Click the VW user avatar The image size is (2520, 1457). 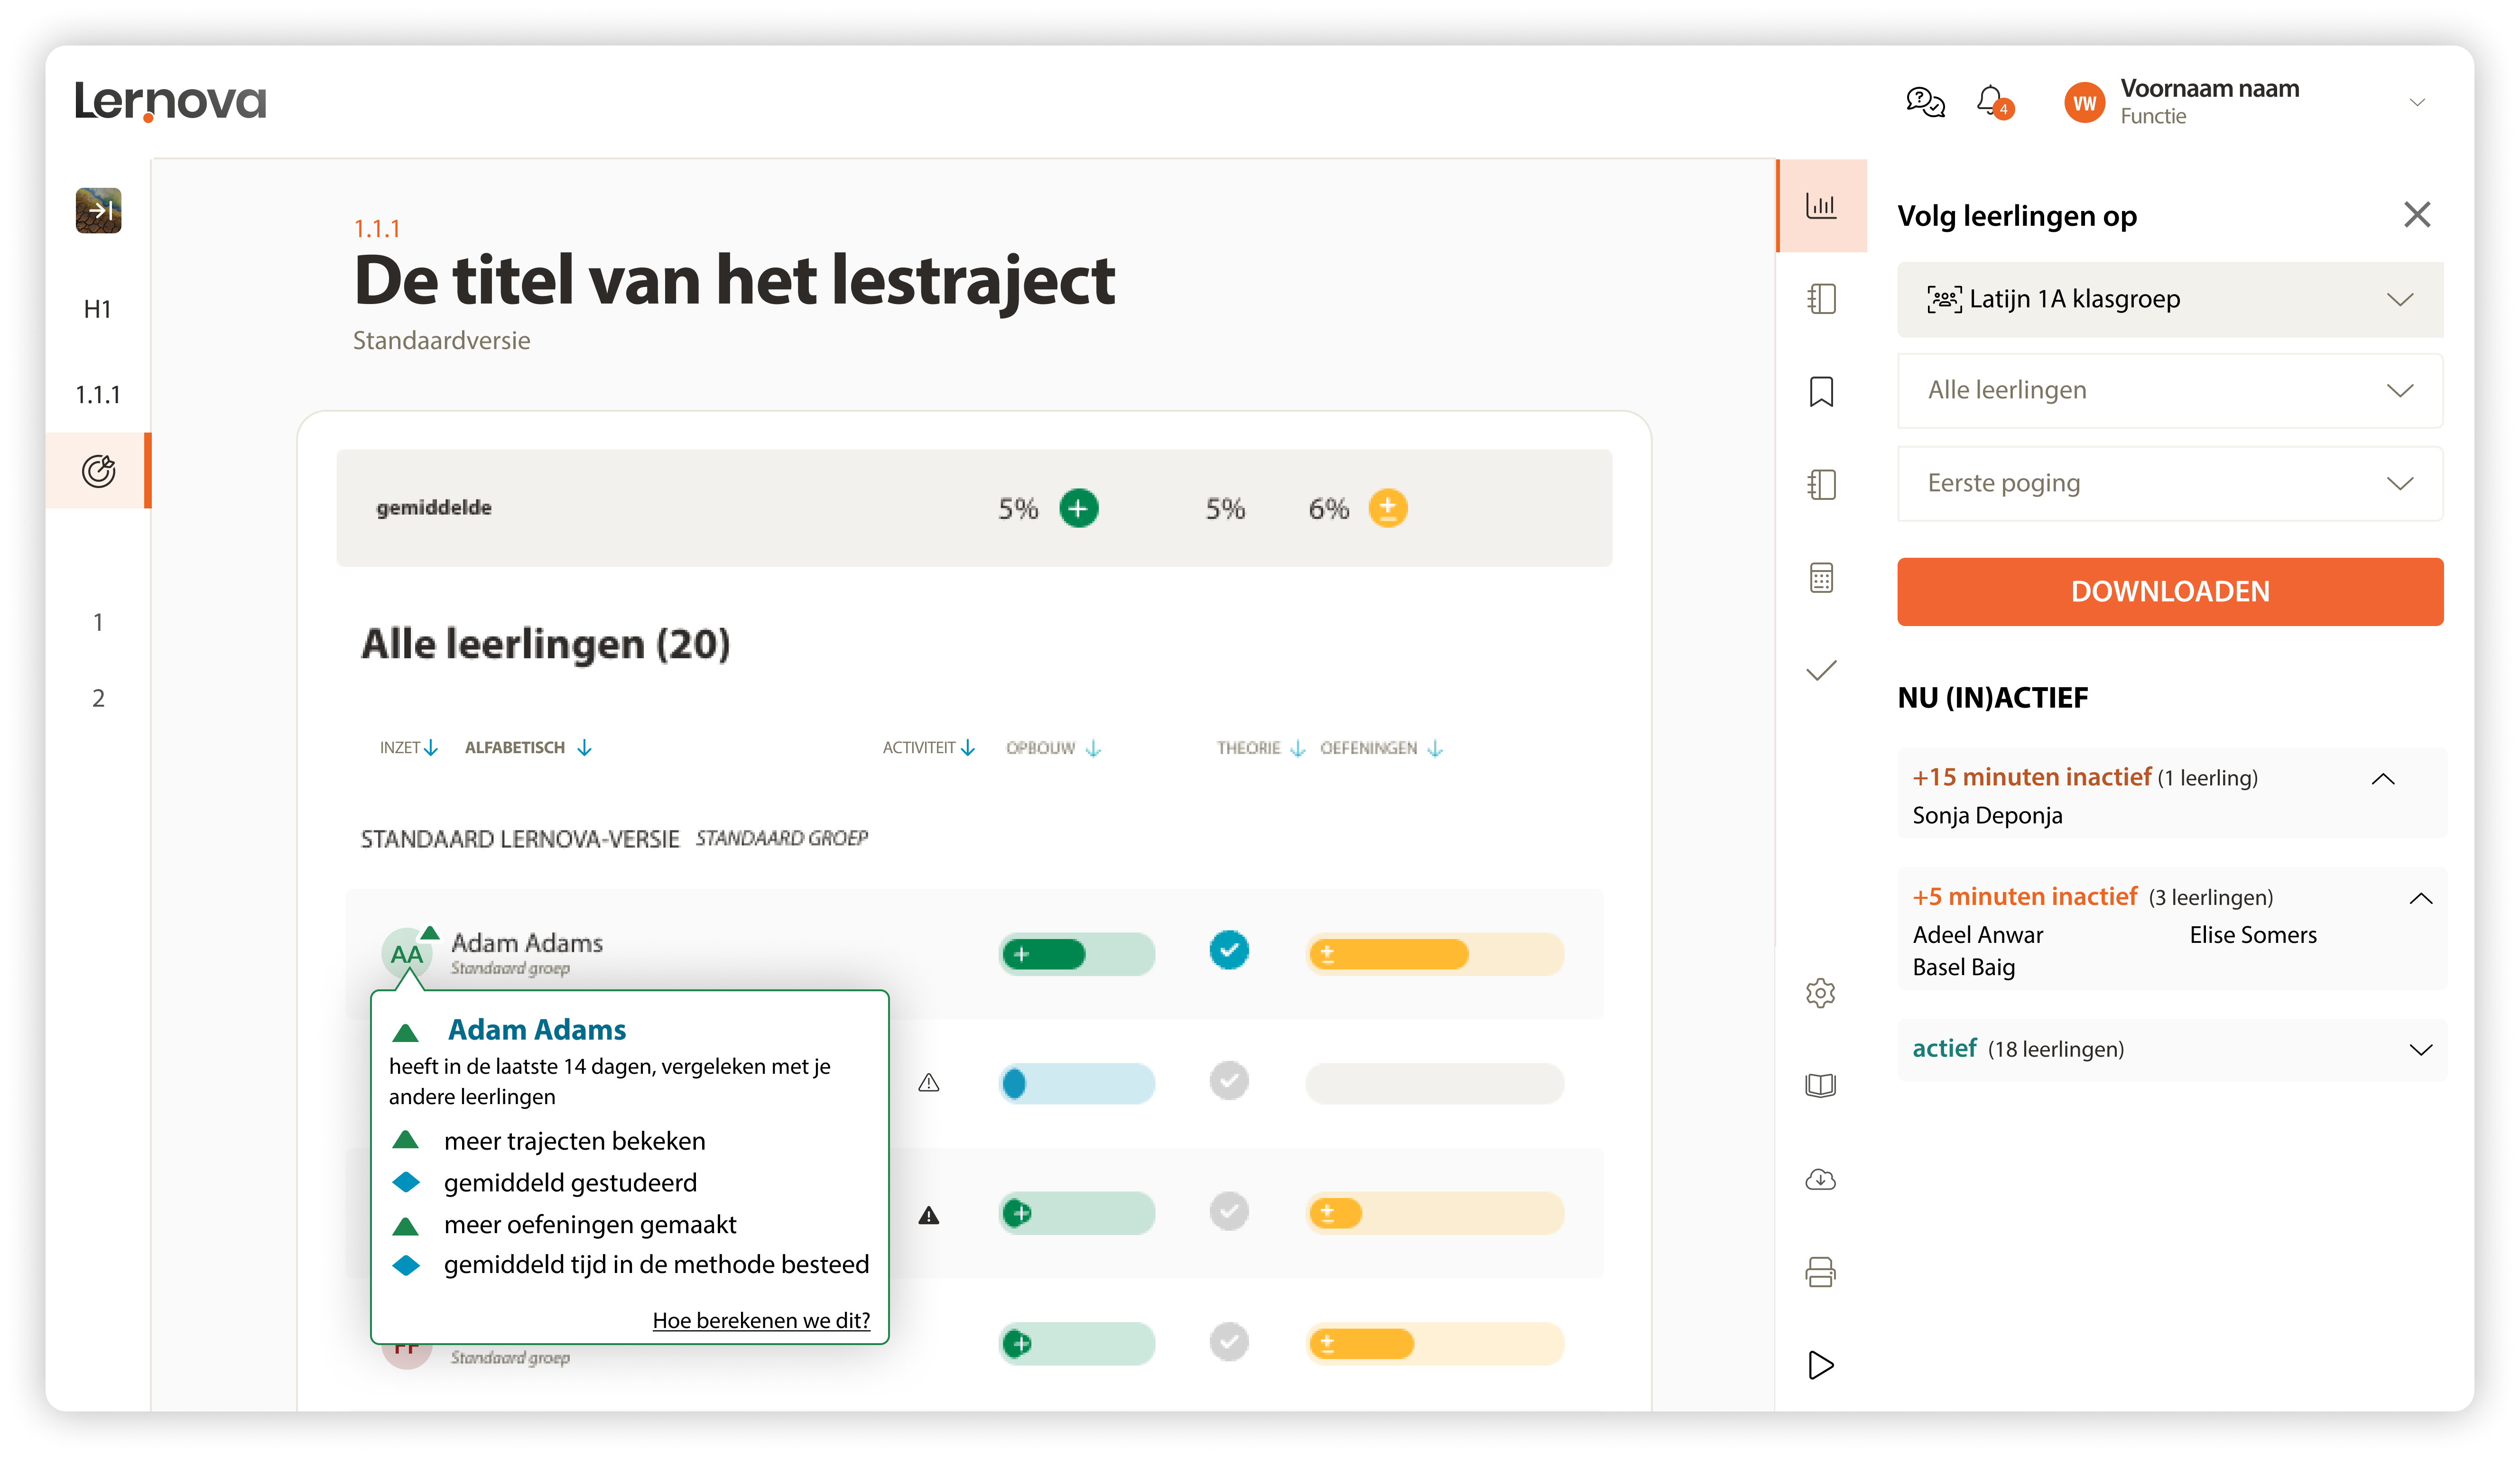[2084, 103]
